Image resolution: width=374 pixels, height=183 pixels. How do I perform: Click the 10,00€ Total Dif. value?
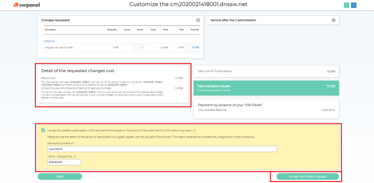(195, 48)
